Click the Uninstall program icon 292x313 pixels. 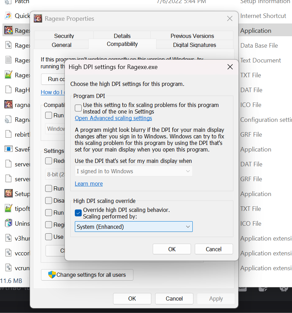click(8, 223)
